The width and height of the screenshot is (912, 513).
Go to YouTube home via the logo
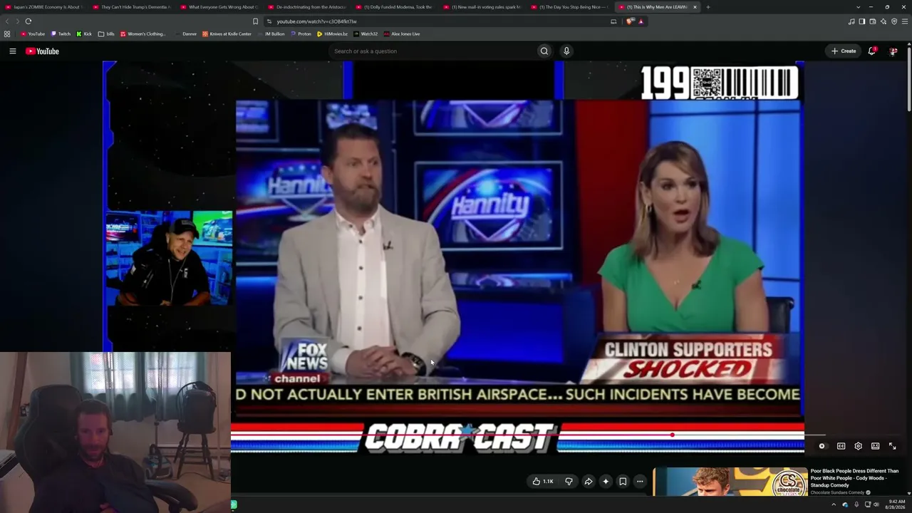(x=42, y=51)
